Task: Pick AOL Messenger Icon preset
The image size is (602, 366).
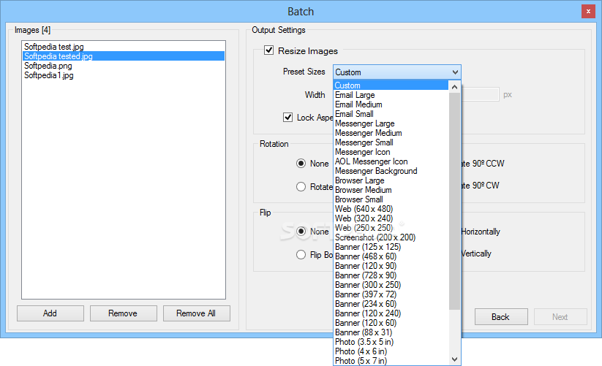Action: pyautogui.click(x=391, y=161)
